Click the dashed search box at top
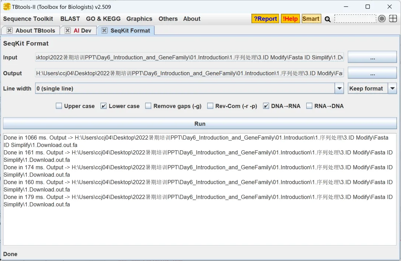401x261 pixels. click(355, 19)
